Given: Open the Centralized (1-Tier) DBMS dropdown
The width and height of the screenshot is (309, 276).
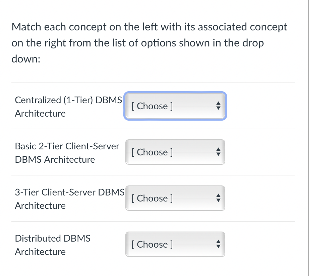Looking at the screenshot, I should (x=175, y=106).
